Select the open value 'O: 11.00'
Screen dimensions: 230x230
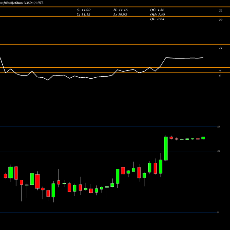[83, 10]
